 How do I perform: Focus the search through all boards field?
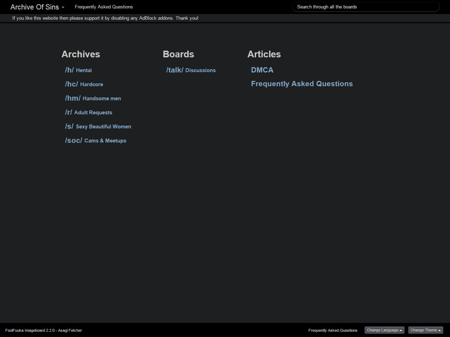coord(366,7)
